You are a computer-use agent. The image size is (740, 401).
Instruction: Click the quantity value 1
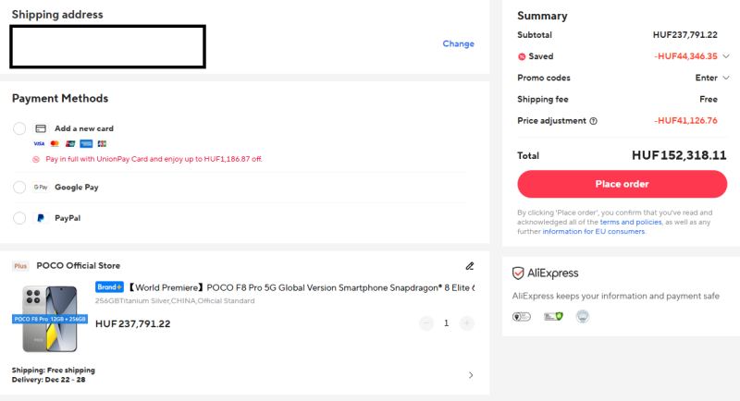click(x=446, y=322)
